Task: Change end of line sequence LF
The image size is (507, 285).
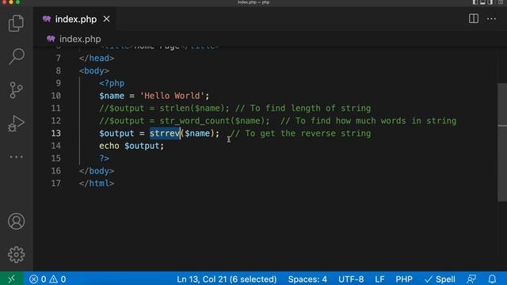Action: [x=379, y=279]
